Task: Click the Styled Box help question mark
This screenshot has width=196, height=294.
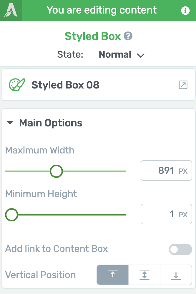Action: tap(128, 36)
